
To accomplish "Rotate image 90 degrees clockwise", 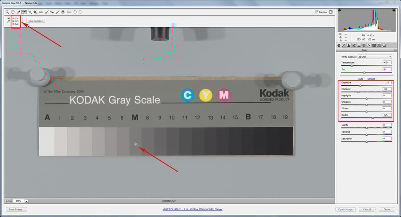I will (x=80, y=12).
